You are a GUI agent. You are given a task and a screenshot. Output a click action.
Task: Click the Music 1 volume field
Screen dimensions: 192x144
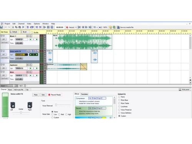click(22, 40)
